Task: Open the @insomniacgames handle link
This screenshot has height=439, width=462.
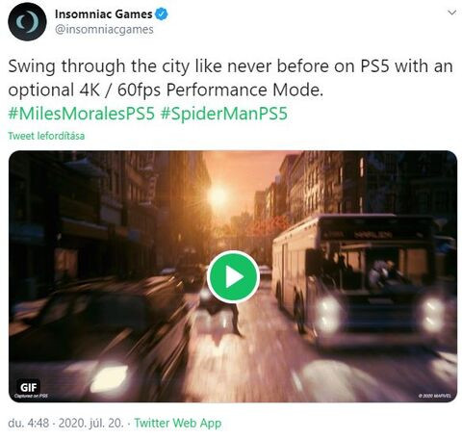Action: click(104, 30)
